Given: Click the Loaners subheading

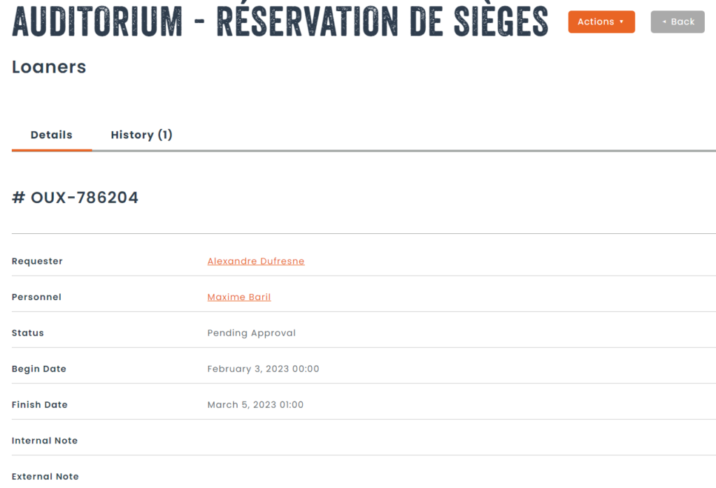Looking at the screenshot, I should tap(49, 67).
